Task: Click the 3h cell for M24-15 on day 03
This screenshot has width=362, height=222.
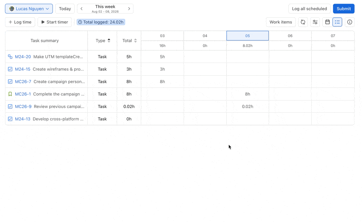Action: (162, 69)
